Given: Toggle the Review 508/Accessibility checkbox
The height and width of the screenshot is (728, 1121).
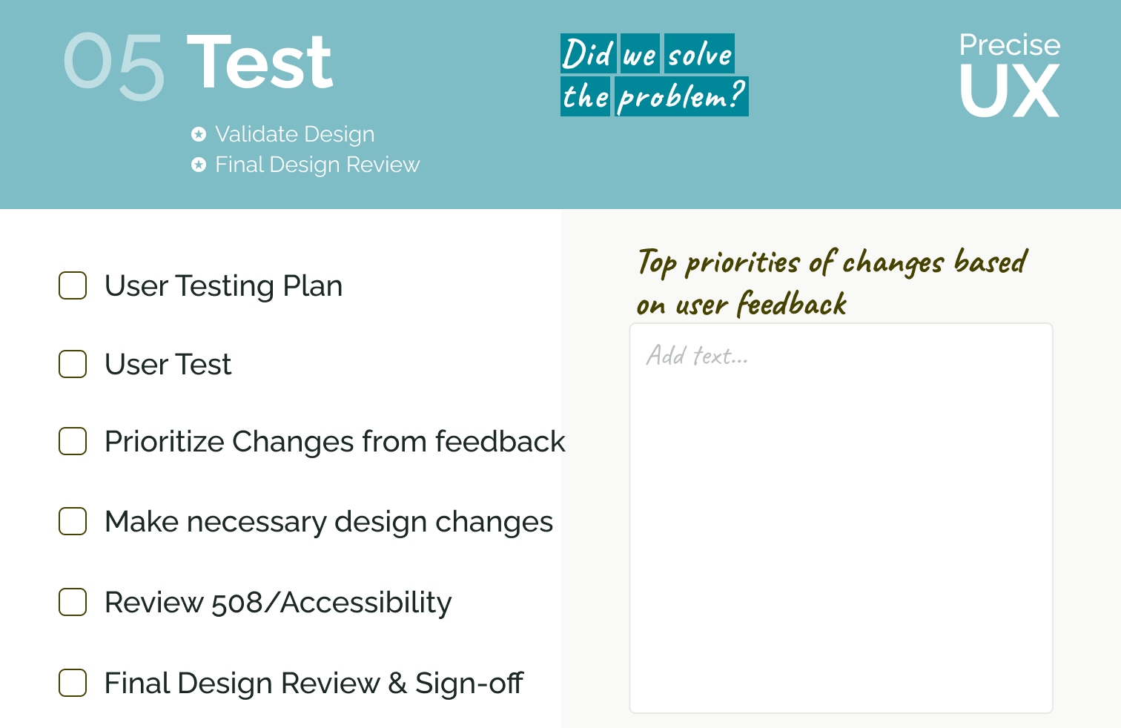Looking at the screenshot, I should (x=73, y=602).
